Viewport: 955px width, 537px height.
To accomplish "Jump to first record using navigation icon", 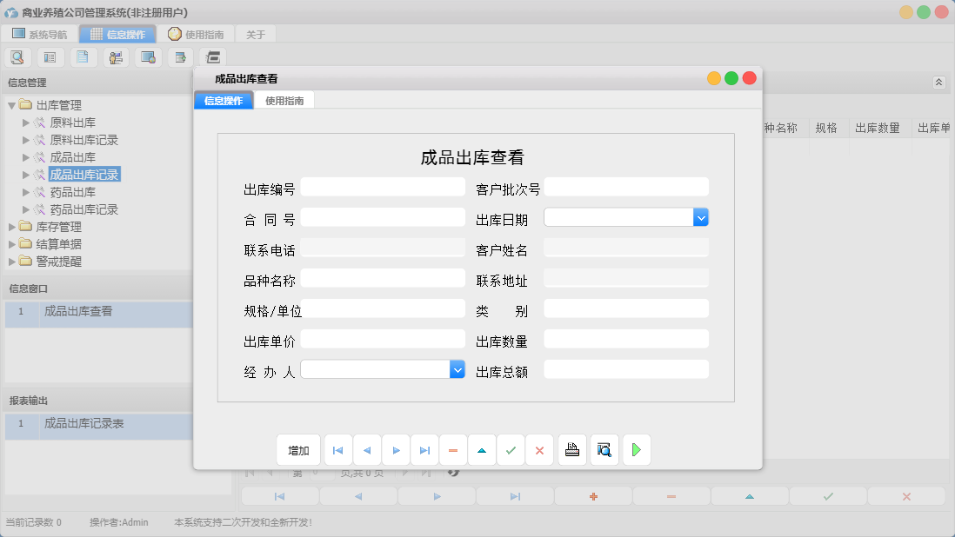I will pos(338,449).
